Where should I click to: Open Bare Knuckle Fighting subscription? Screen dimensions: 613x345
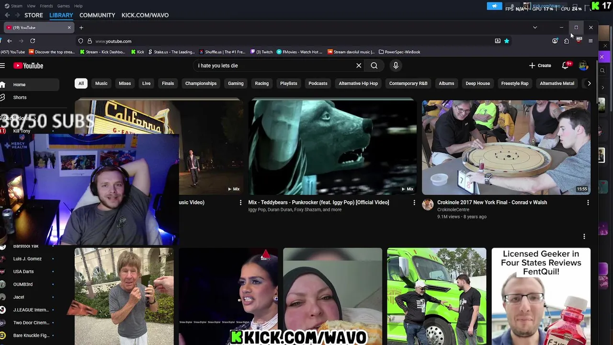coord(29,335)
